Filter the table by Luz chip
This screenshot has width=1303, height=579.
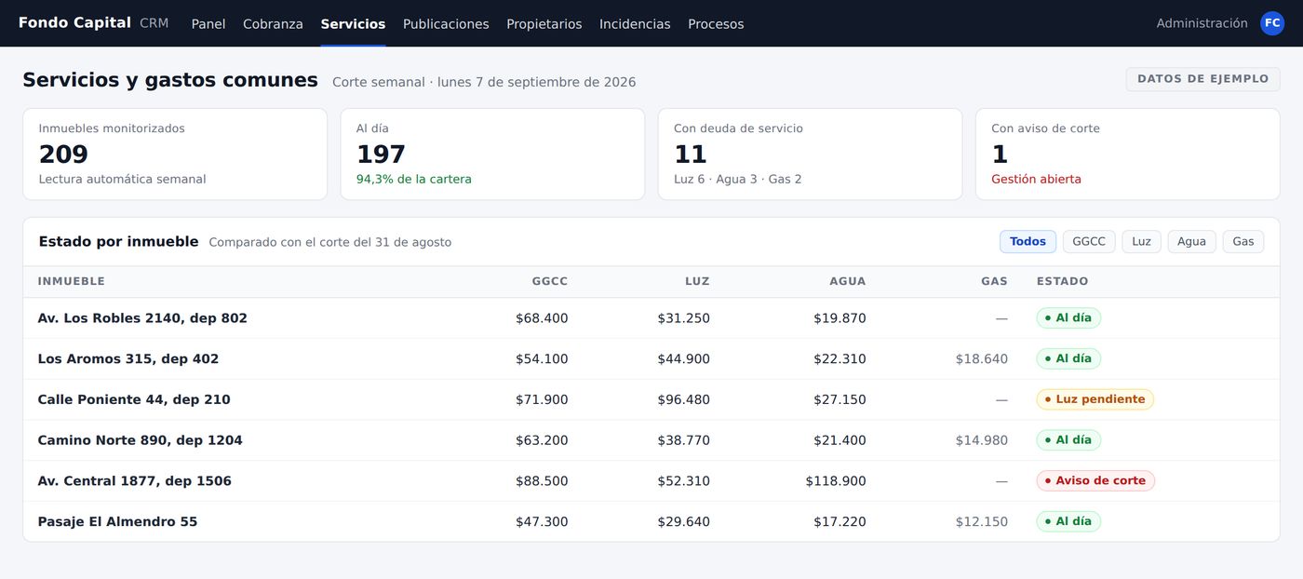coord(1141,242)
